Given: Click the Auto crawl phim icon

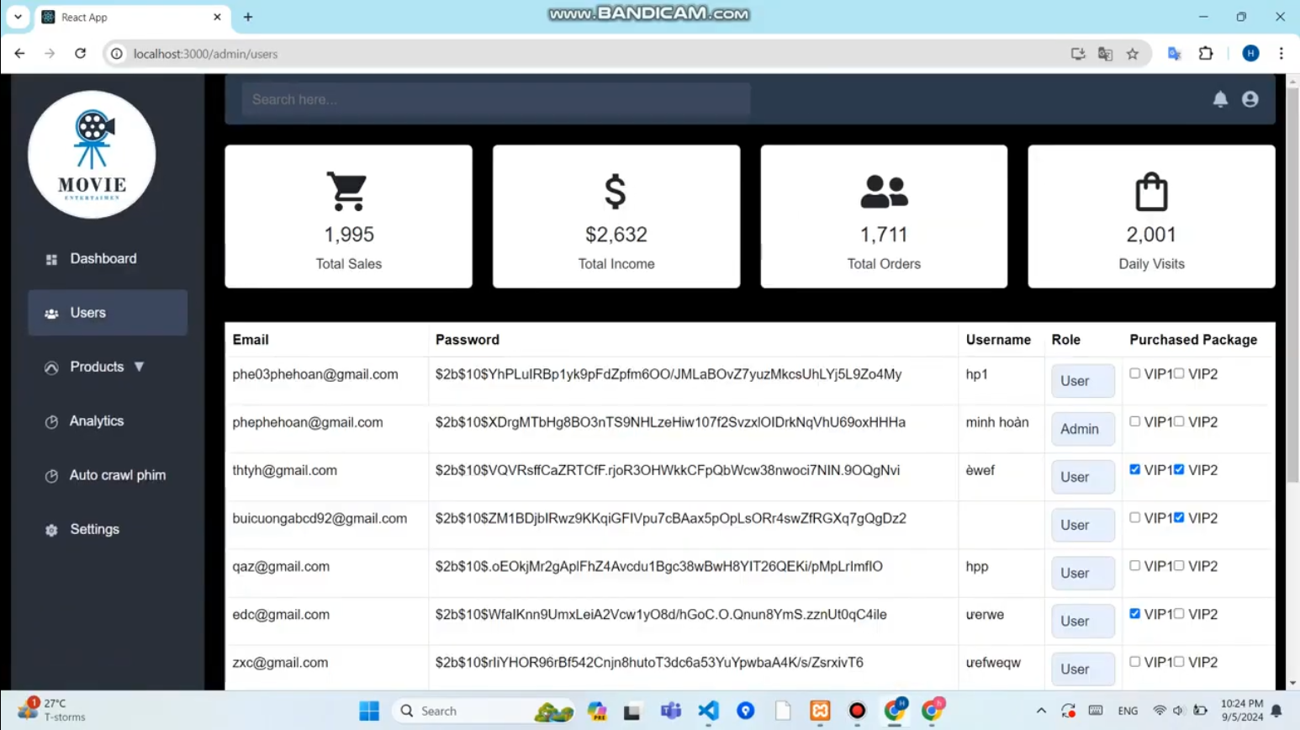Looking at the screenshot, I should coord(51,476).
